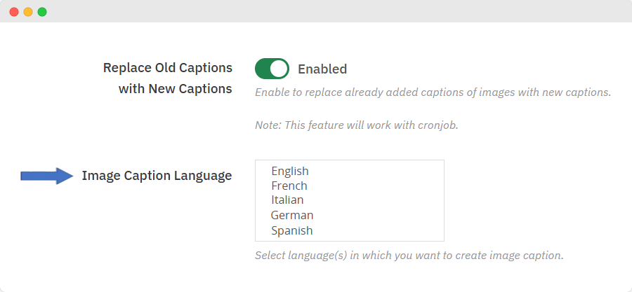
Task: Select English in the language list
Action: (x=290, y=171)
